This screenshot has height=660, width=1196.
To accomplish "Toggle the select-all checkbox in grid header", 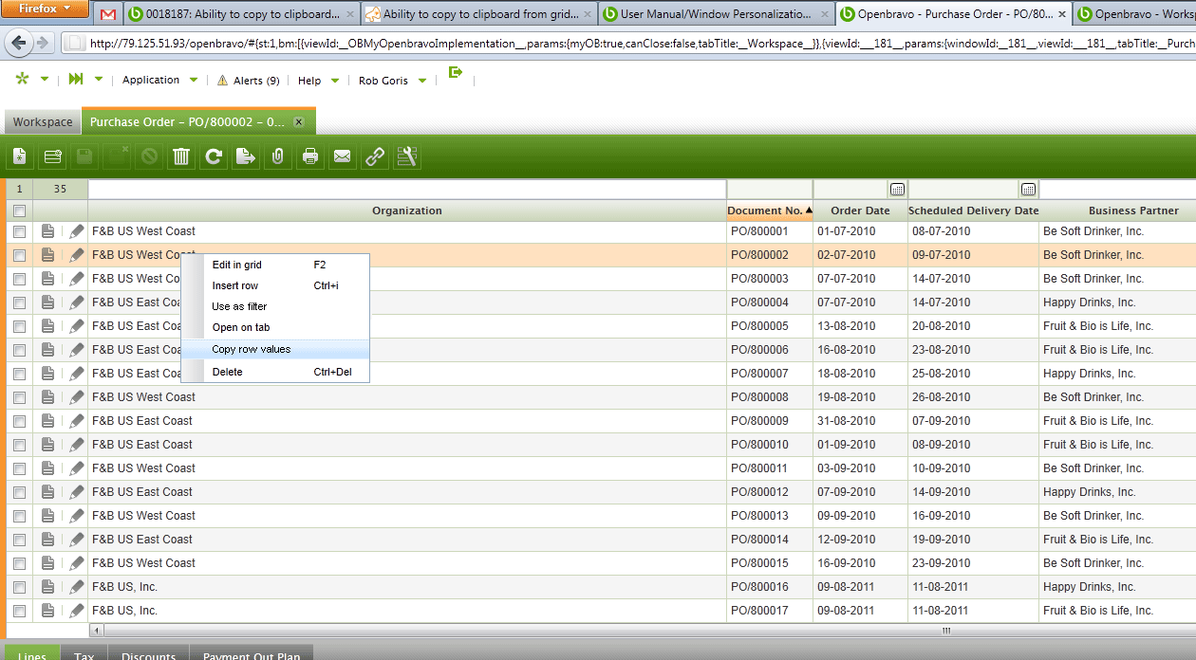I will click(19, 211).
